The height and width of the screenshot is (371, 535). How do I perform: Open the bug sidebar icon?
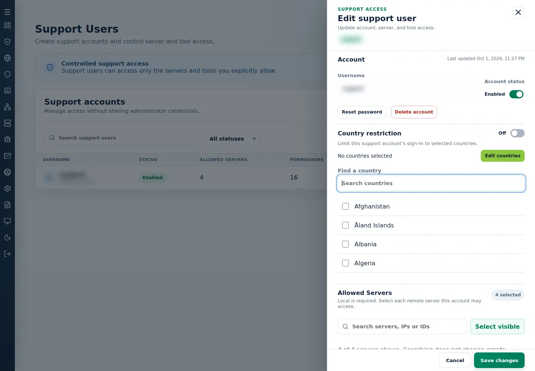click(7, 139)
